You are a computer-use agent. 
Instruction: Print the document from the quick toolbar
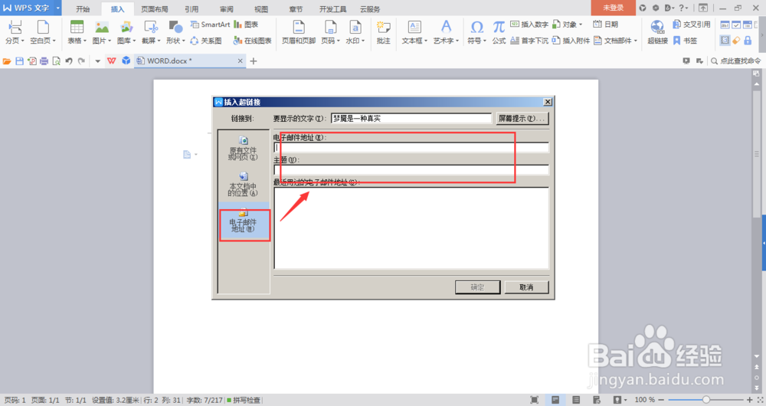[x=44, y=61]
